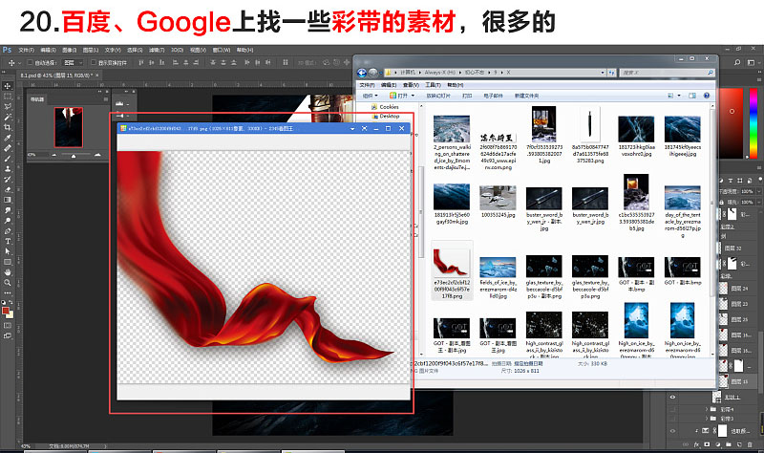Select the 图层 32 layer row
This screenshot has height=453, width=764.
[736, 248]
